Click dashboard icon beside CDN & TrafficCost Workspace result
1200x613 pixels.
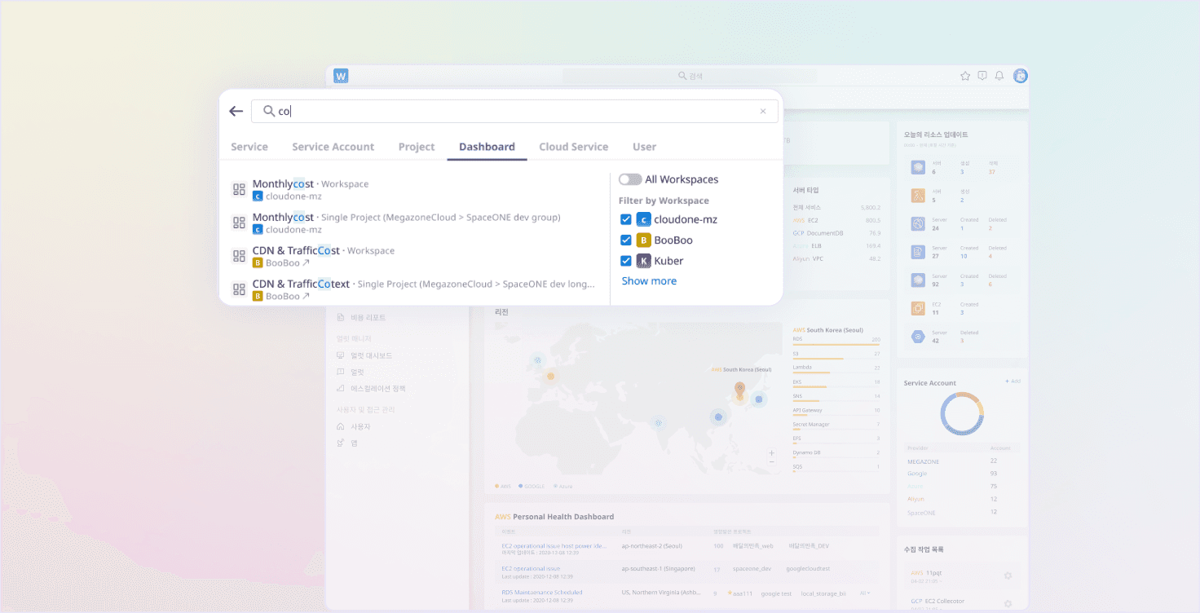pyautogui.click(x=239, y=256)
